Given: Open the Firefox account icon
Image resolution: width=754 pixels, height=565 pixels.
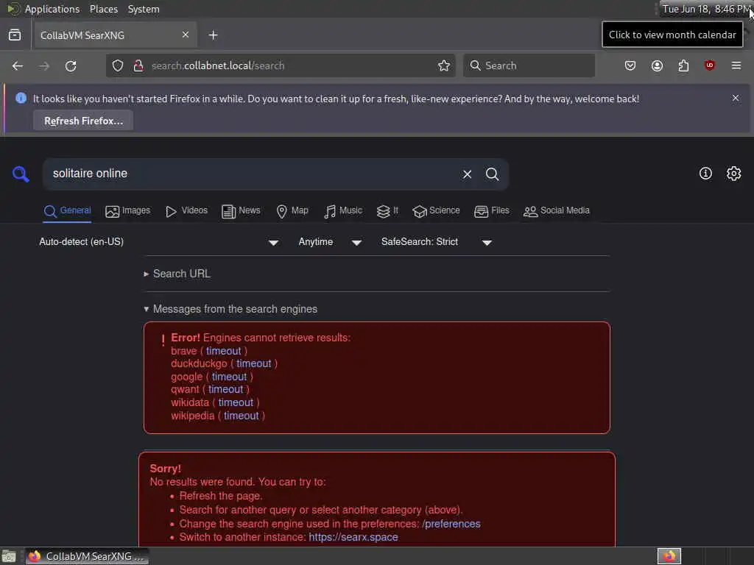Looking at the screenshot, I should point(657,65).
